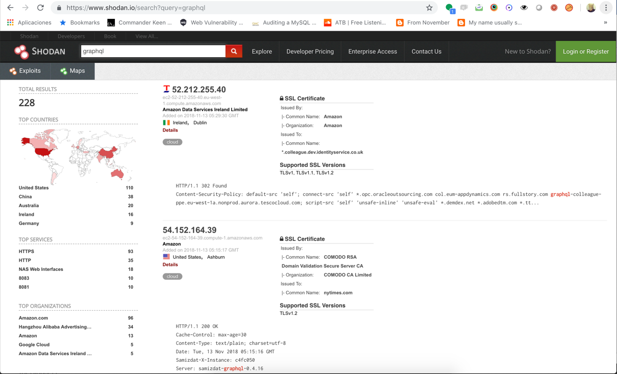The height and width of the screenshot is (374, 617).
Task: Click the browser back arrow
Action: coord(10,8)
